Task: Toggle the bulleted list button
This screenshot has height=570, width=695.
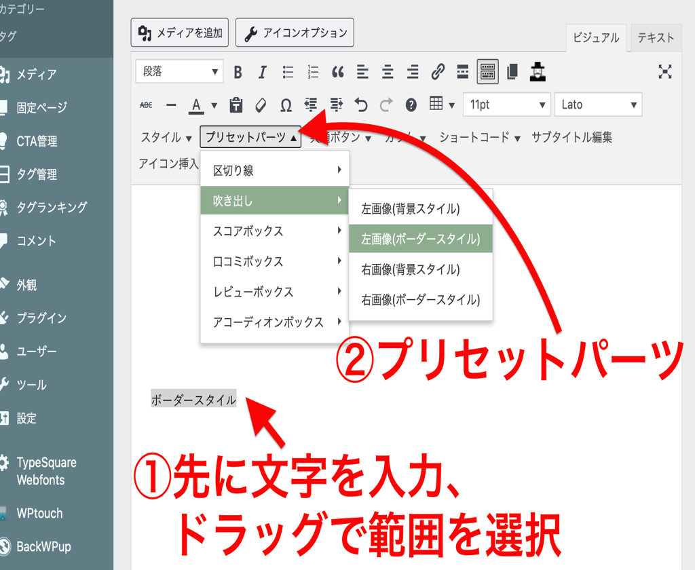Action: pos(288,72)
